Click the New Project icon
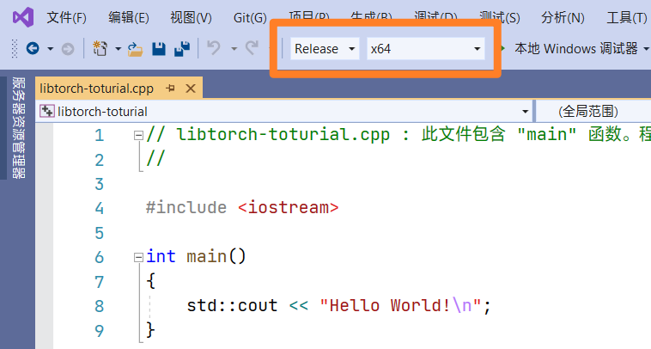 click(100, 48)
